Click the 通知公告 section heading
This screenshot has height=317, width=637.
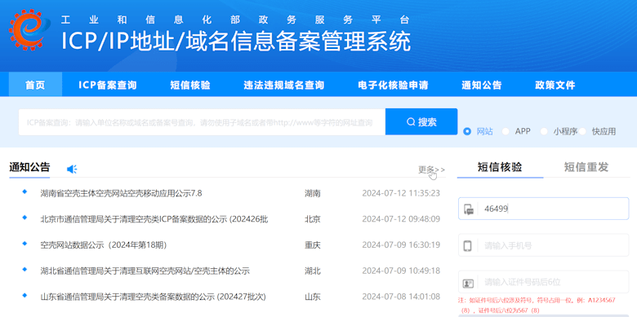pyautogui.click(x=29, y=167)
